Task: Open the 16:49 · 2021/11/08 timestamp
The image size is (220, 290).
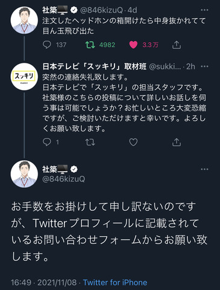Action: click(x=44, y=282)
